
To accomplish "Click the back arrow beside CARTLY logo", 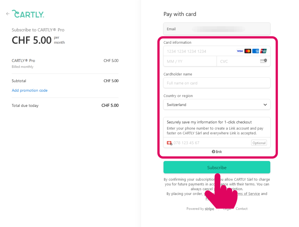I will pyautogui.click(x=8, y=13).
